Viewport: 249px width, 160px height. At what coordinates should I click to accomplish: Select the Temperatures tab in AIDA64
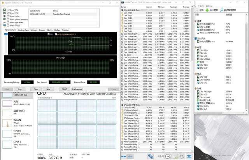pos(11,30)
